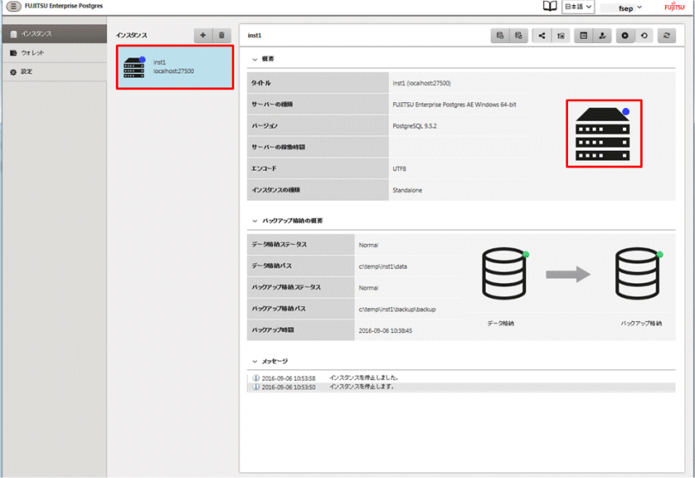Click the FUJITSU Enterprise Postgres AE Windows 64-bit text
This screenshot has width=695, height=478.
click(x=454, y=105)
